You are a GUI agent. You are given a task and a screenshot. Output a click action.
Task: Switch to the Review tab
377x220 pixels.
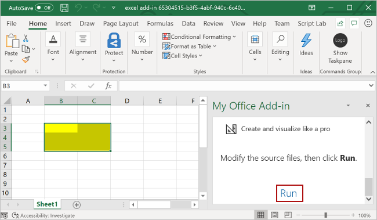[x=213, y=23]
